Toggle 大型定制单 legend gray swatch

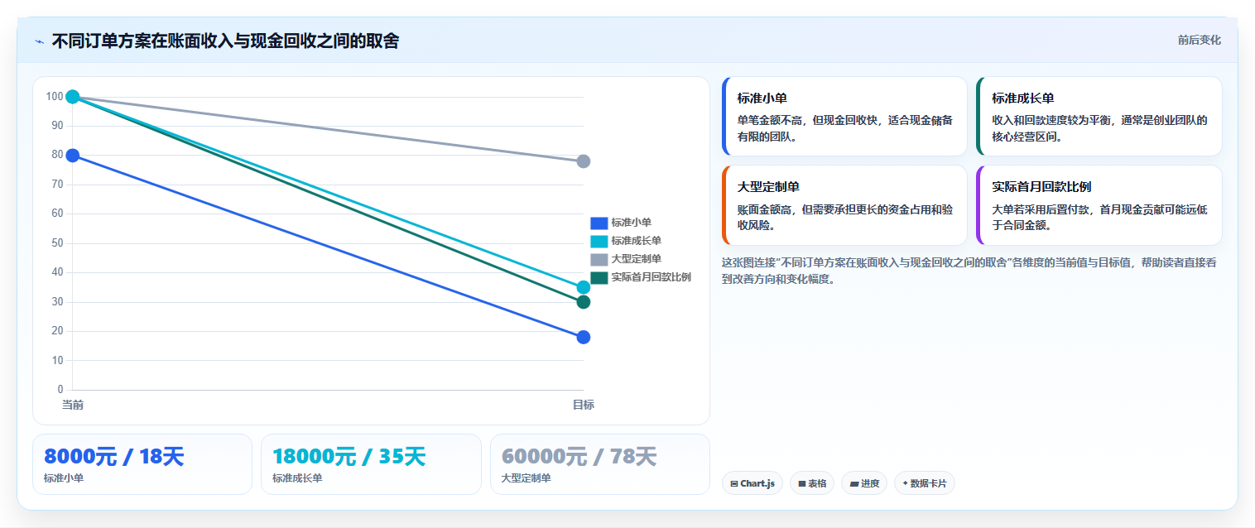[599, 259]
